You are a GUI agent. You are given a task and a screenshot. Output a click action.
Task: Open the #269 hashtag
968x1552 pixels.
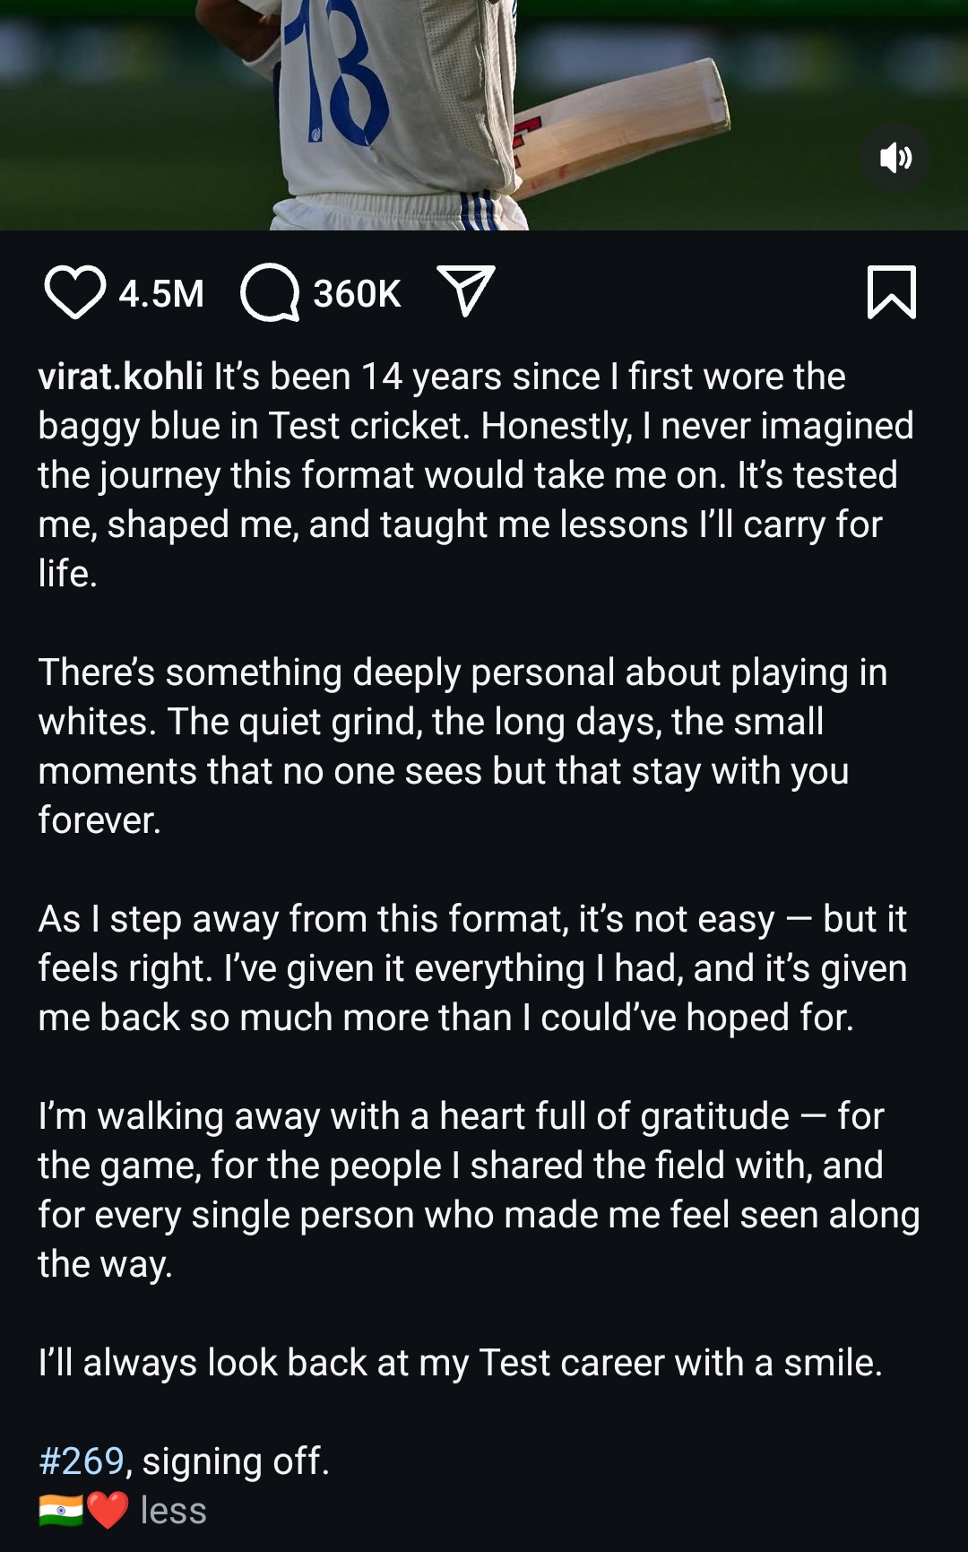click(81, 1461)
